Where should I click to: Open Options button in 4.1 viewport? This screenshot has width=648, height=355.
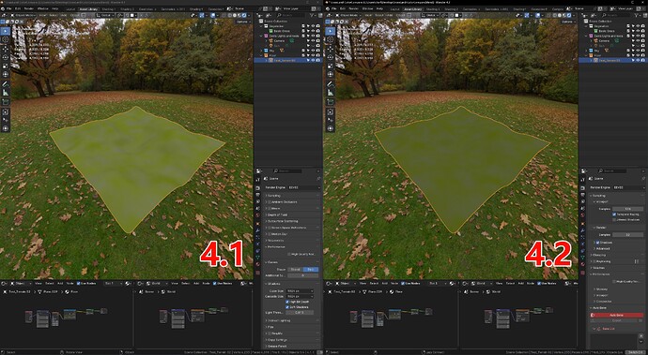click(242, 22)
